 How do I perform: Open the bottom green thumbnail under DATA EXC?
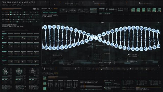pyautogui.click(x=45, y=89)
